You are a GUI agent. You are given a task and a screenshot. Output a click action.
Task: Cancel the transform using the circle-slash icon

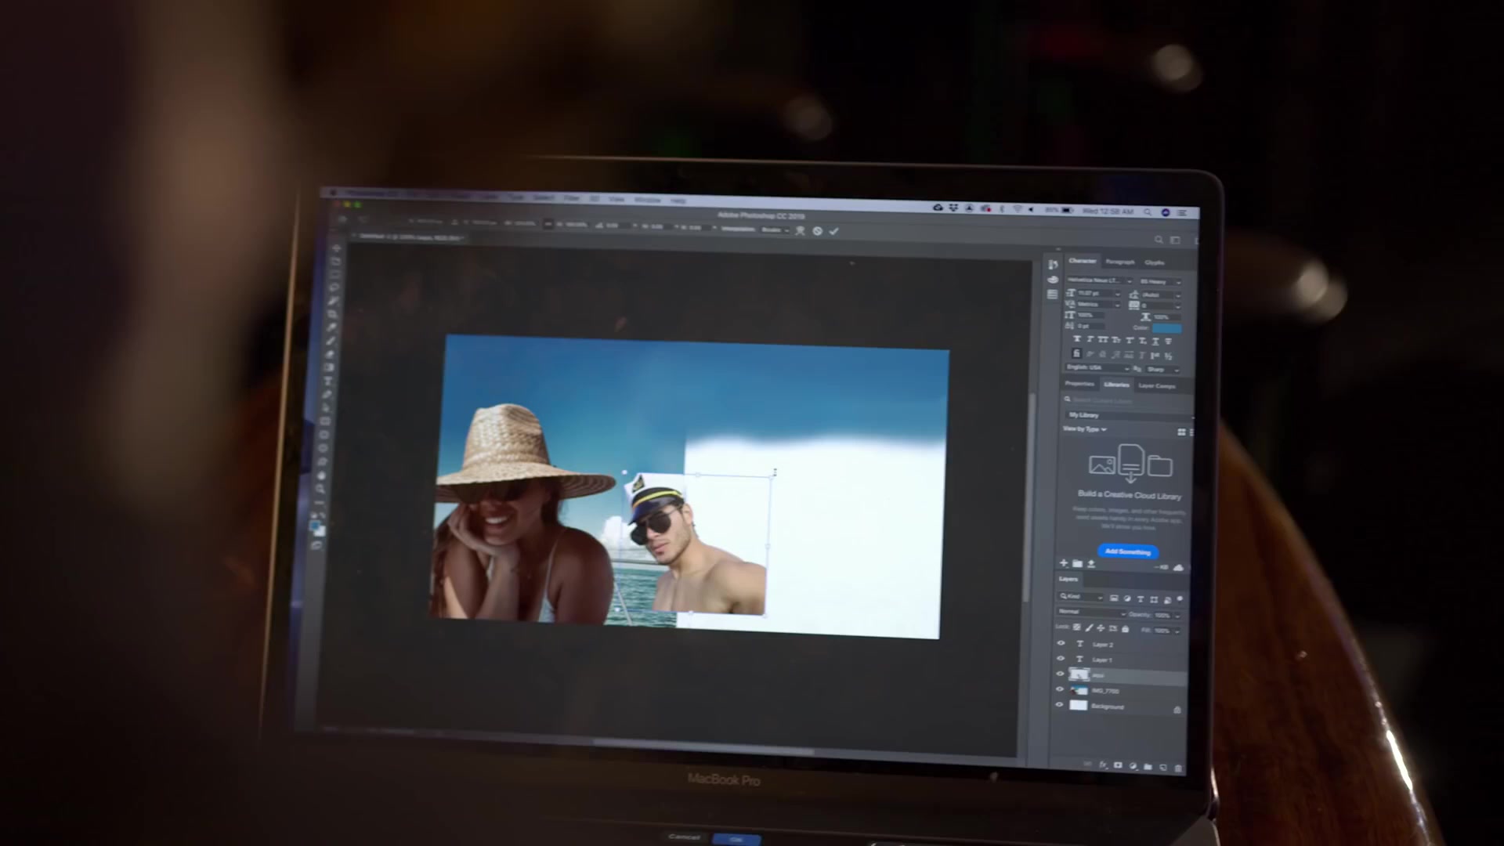817,231
